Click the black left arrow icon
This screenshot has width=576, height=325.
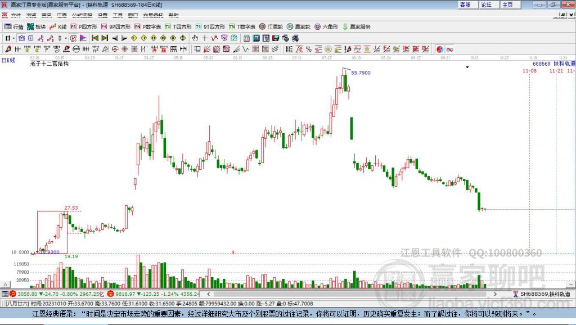(115, 38)
